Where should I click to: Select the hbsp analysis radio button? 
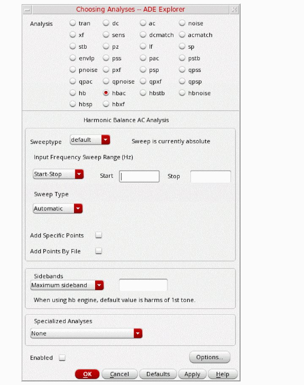pyautogui.click(x=73, y=104)
